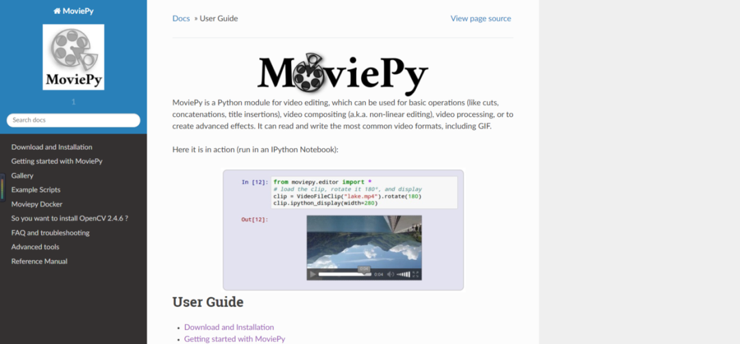
Task: Click the home icon beside MoviePy title
Action: [x=57, y=12]
